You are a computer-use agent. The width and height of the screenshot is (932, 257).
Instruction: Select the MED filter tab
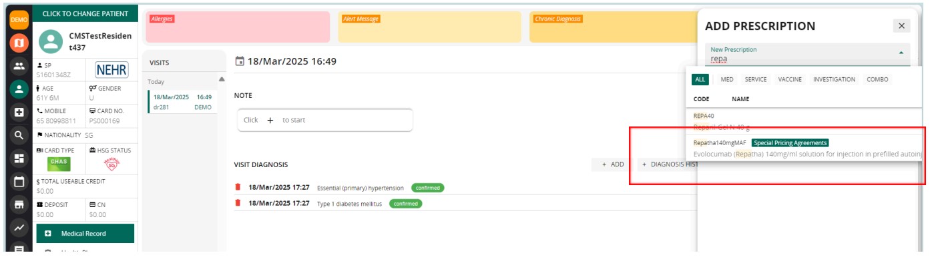pyautogui.click(x=727, y=79)
